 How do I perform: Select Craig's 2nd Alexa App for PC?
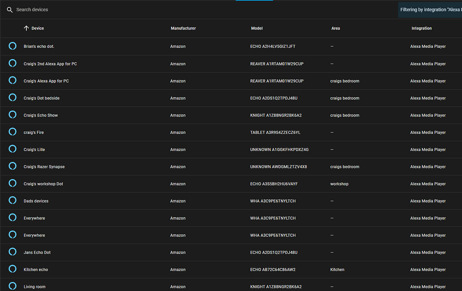231,64
